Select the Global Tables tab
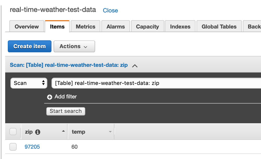261x159 pixels. click(219, 27)
